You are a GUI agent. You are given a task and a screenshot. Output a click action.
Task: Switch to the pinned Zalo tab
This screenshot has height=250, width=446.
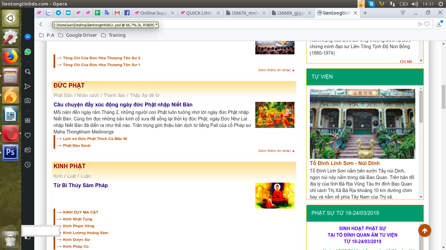click(x=49, y=13)
